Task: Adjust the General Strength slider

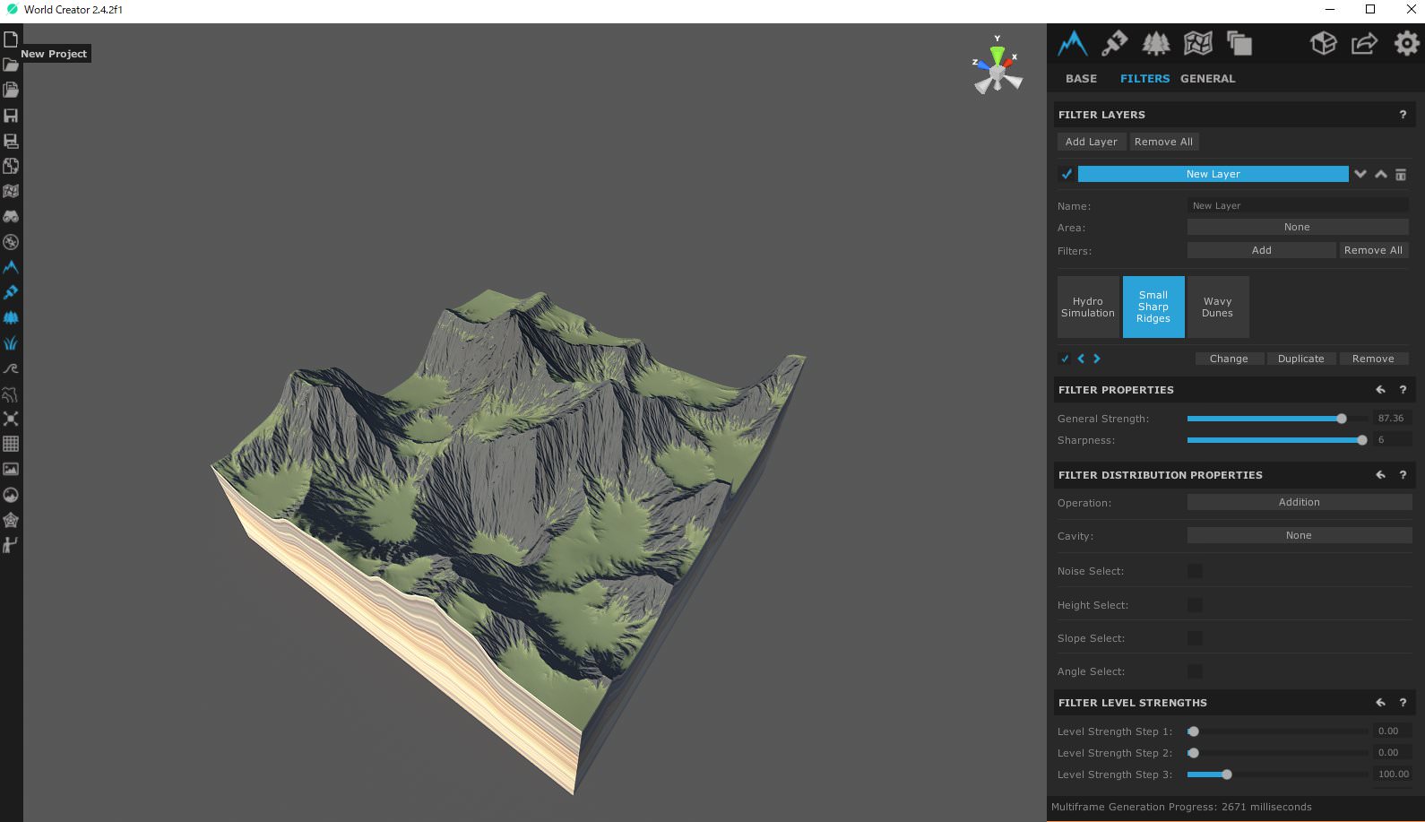Action: click(1277, 419)
